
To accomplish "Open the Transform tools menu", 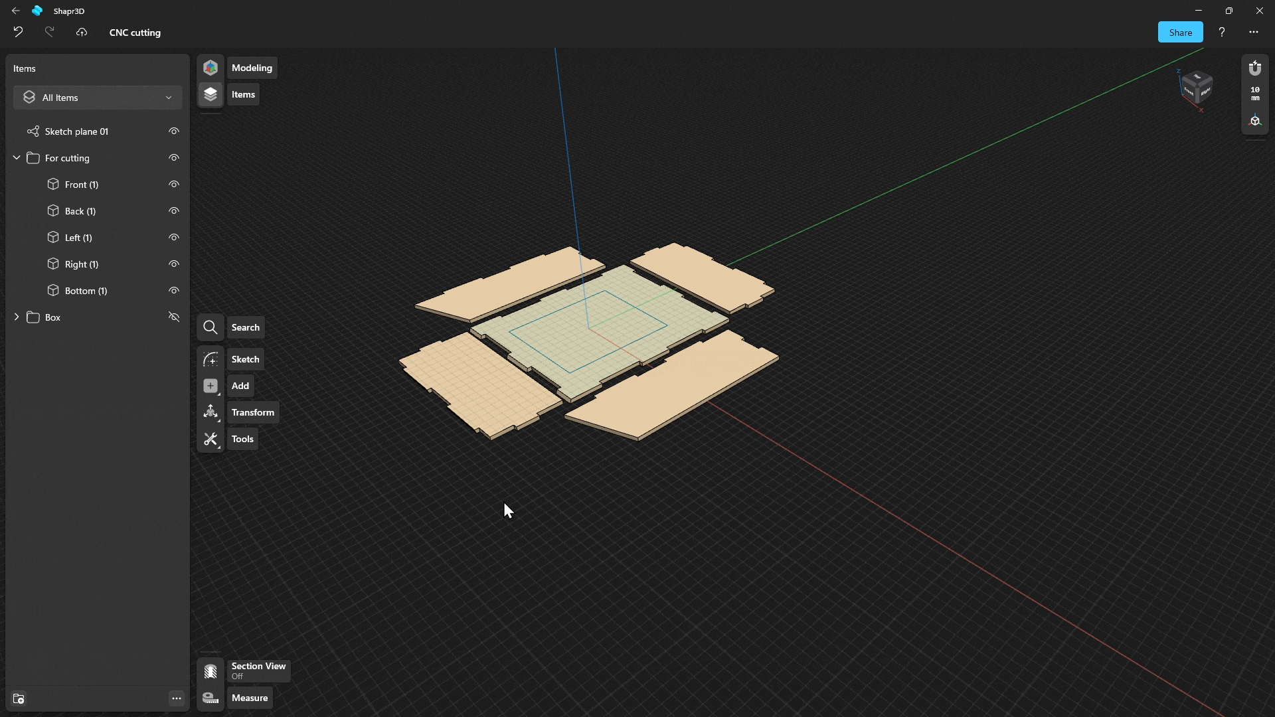I will [211, 412].
